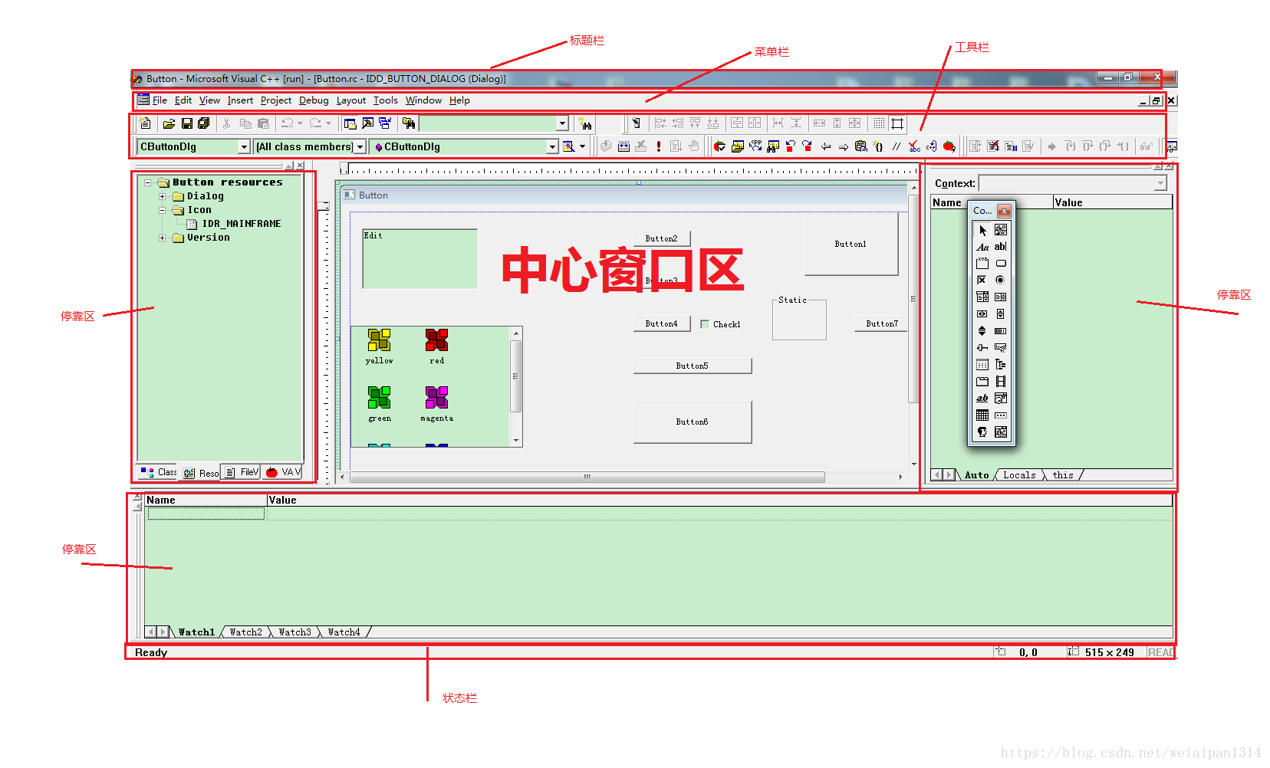1270x768 pixels.
Task: Select Button5 in the dialog editor
Action: 692,366
